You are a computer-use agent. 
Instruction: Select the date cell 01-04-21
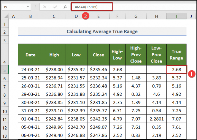pos(30,119)
